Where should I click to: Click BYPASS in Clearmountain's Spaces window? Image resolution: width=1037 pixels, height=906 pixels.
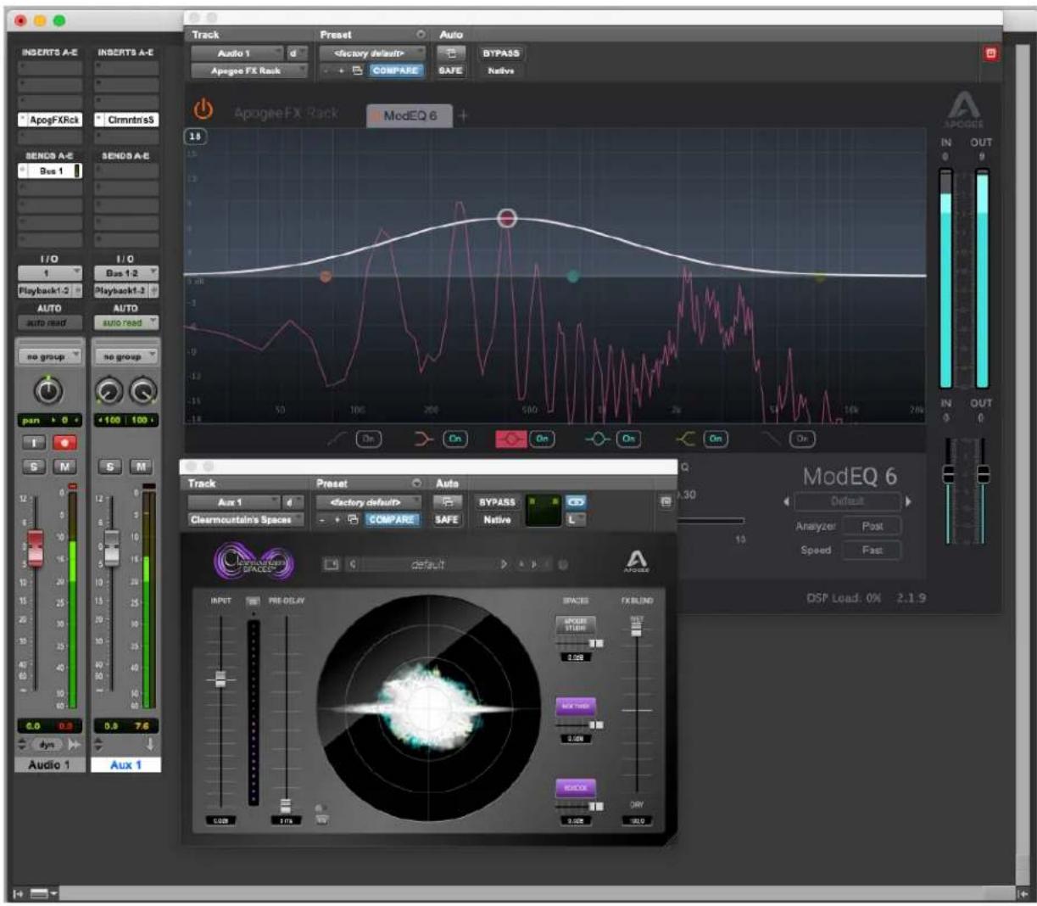[x=498, y=502]
